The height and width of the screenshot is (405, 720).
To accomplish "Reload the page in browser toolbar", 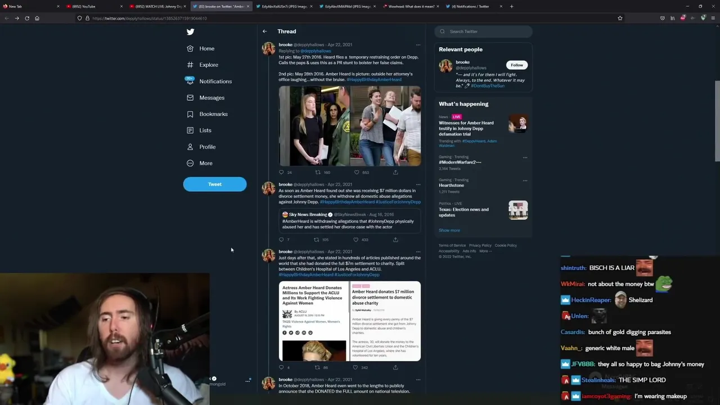I will pos(26,18).
